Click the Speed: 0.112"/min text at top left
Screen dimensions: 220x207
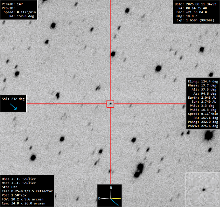pos(20,12)
